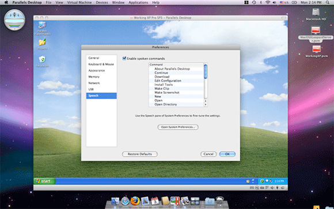The image size is (334, 209).
Task: Select Appearance preferences pane
Action: (x=101, y=70)
